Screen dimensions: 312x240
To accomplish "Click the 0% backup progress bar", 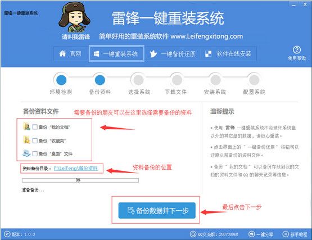I will pos(80,180).
